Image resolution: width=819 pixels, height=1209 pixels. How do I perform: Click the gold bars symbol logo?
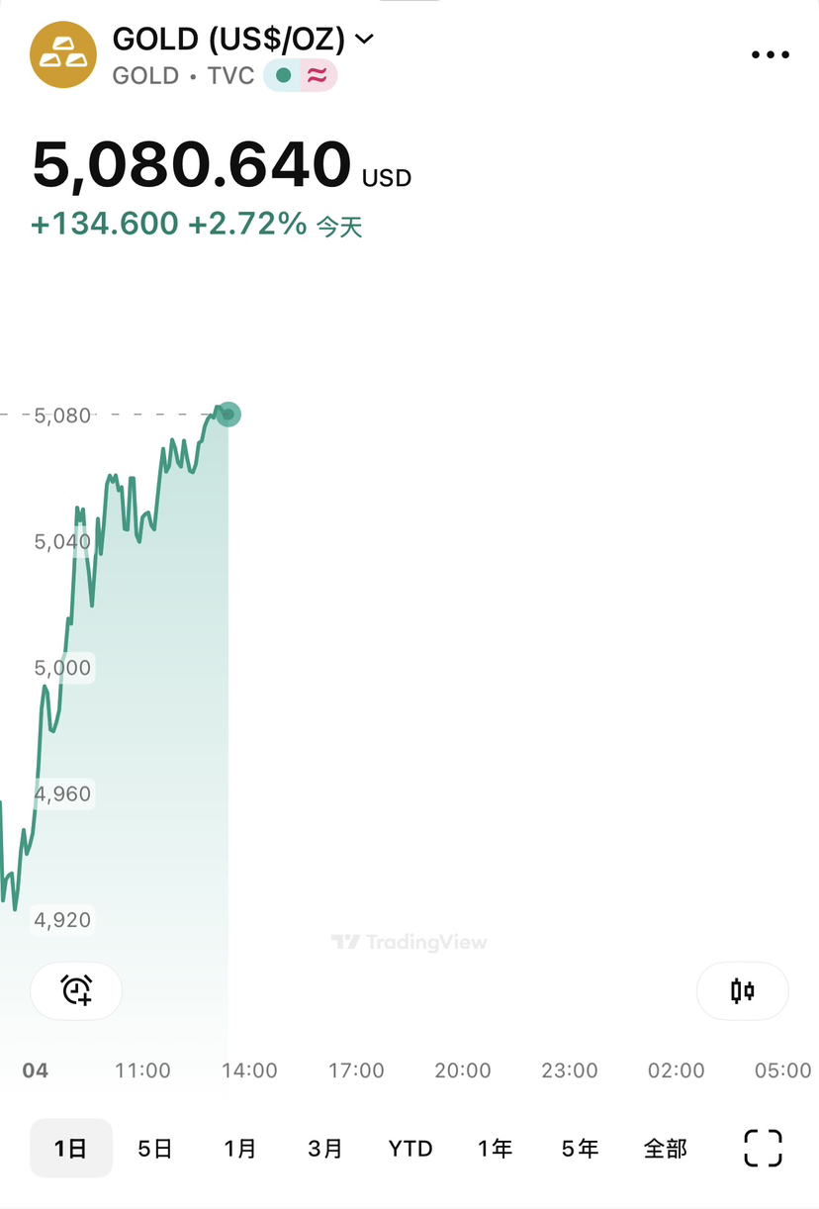63,54
